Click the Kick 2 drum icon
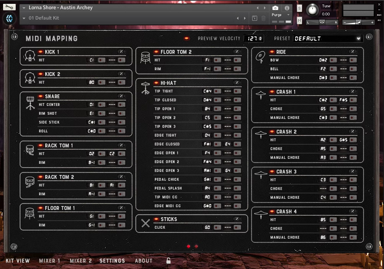Viewport: 384px width, 269px height. coord(30,78)
